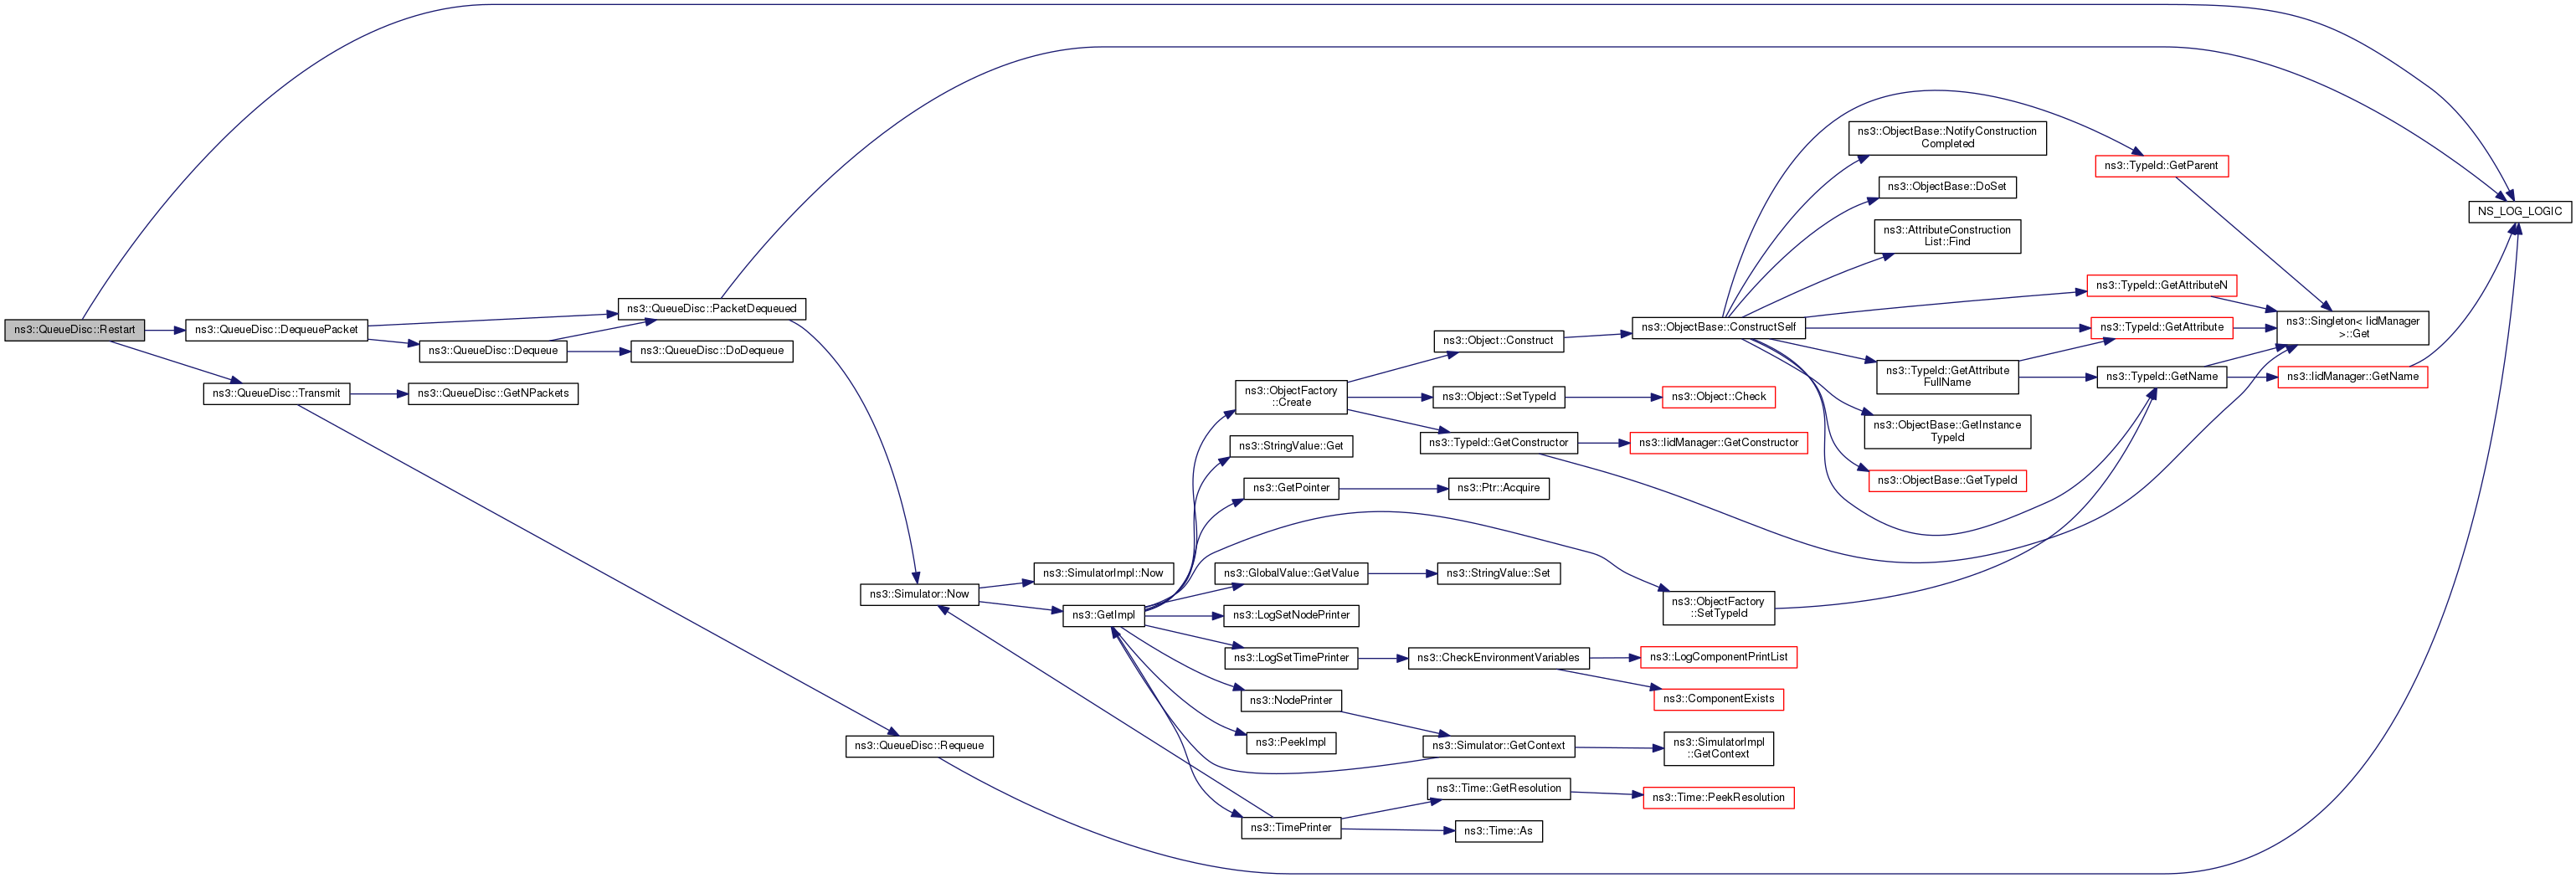Image resolution: width=2576 pixels, height=878 pixels.
Task: Select the red ns3::TypeId::GetAttribute node
Action: pyautogui.click(x=2161, y=328)
